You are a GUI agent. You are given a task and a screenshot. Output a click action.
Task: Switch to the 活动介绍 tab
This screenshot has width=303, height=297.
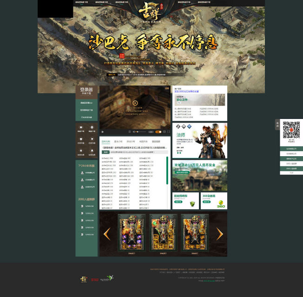tap(131, 142)
